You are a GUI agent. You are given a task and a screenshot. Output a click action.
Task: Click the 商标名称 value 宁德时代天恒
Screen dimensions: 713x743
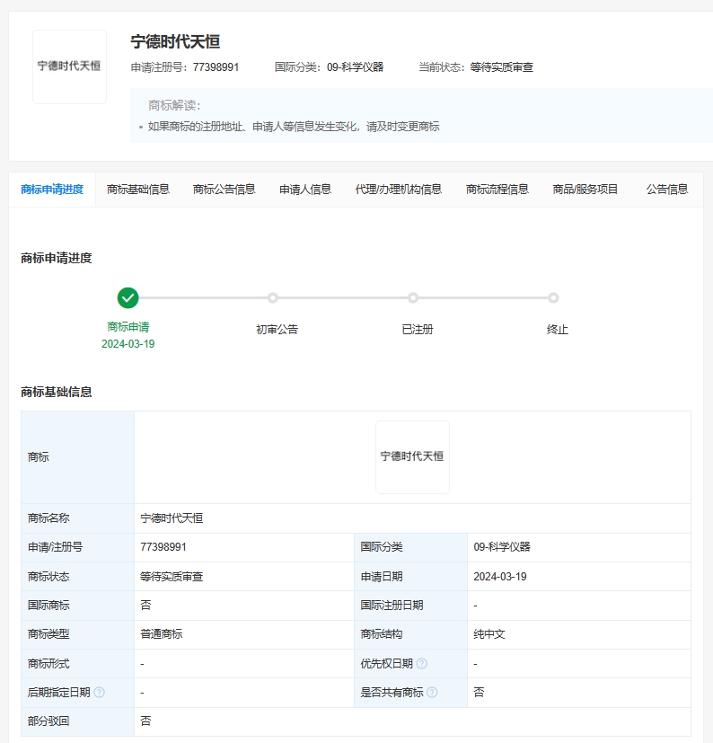(172, 518)
